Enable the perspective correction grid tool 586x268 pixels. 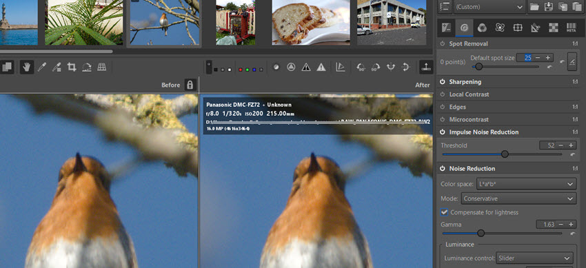pos(101,68)
